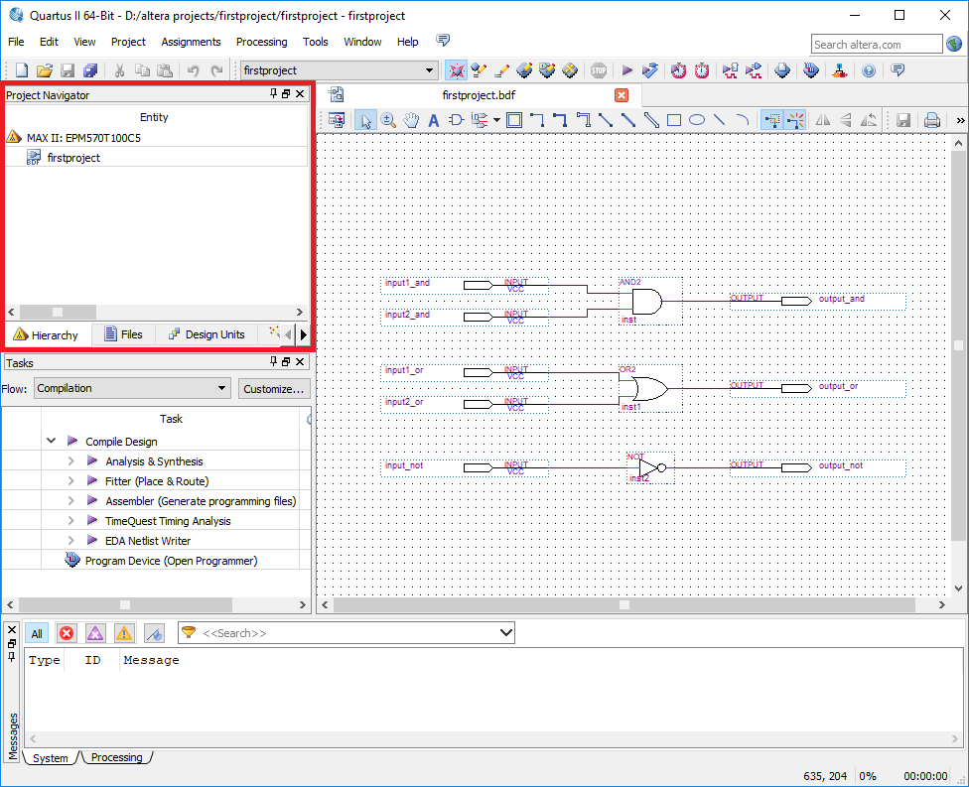Pick the Oval drawing tool

(697, 120)
